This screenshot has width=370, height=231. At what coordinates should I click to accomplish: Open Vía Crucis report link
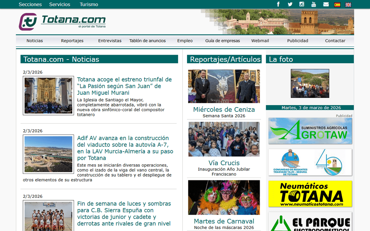click(x=224, y=163)
